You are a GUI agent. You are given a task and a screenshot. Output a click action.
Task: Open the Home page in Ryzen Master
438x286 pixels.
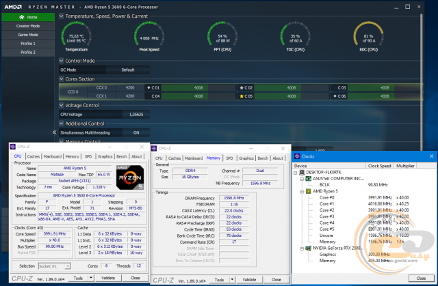coord(28,17)
